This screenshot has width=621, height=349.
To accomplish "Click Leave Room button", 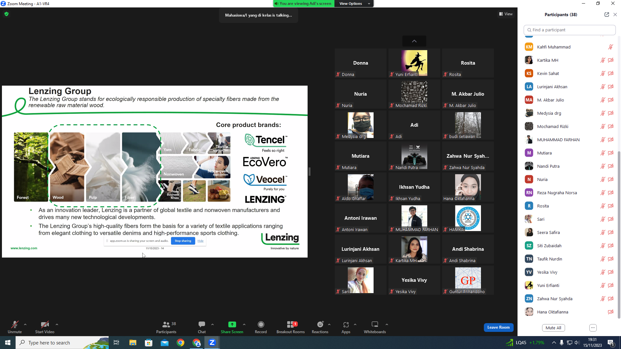I will (498, 327).
